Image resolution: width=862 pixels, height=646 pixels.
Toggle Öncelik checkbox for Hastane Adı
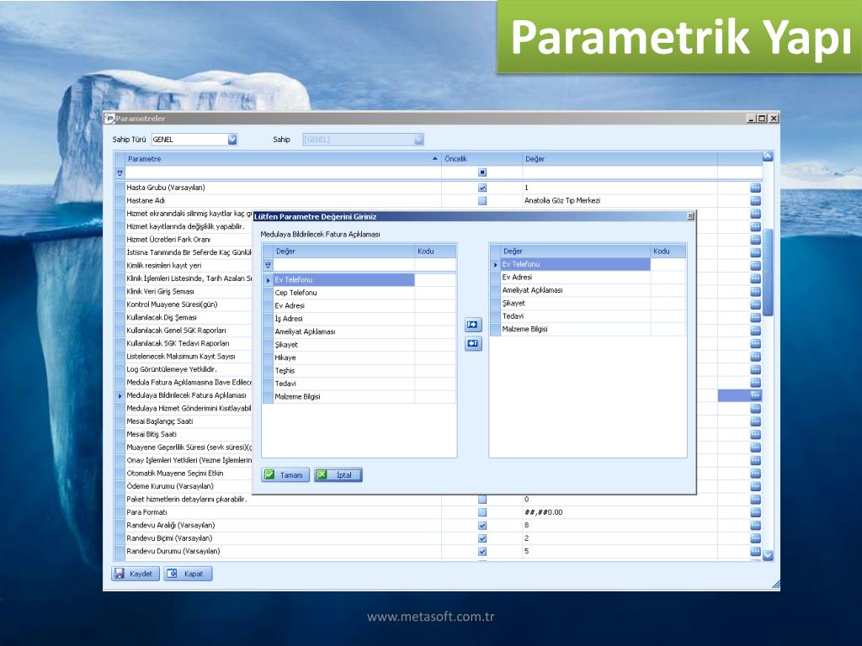point(482,200)
